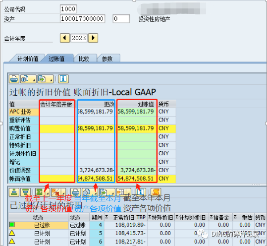Open the export dropdown in the upper toolbar
Image resolution: width=267 pixels, height=246 pixels.
tap(46, 79)
